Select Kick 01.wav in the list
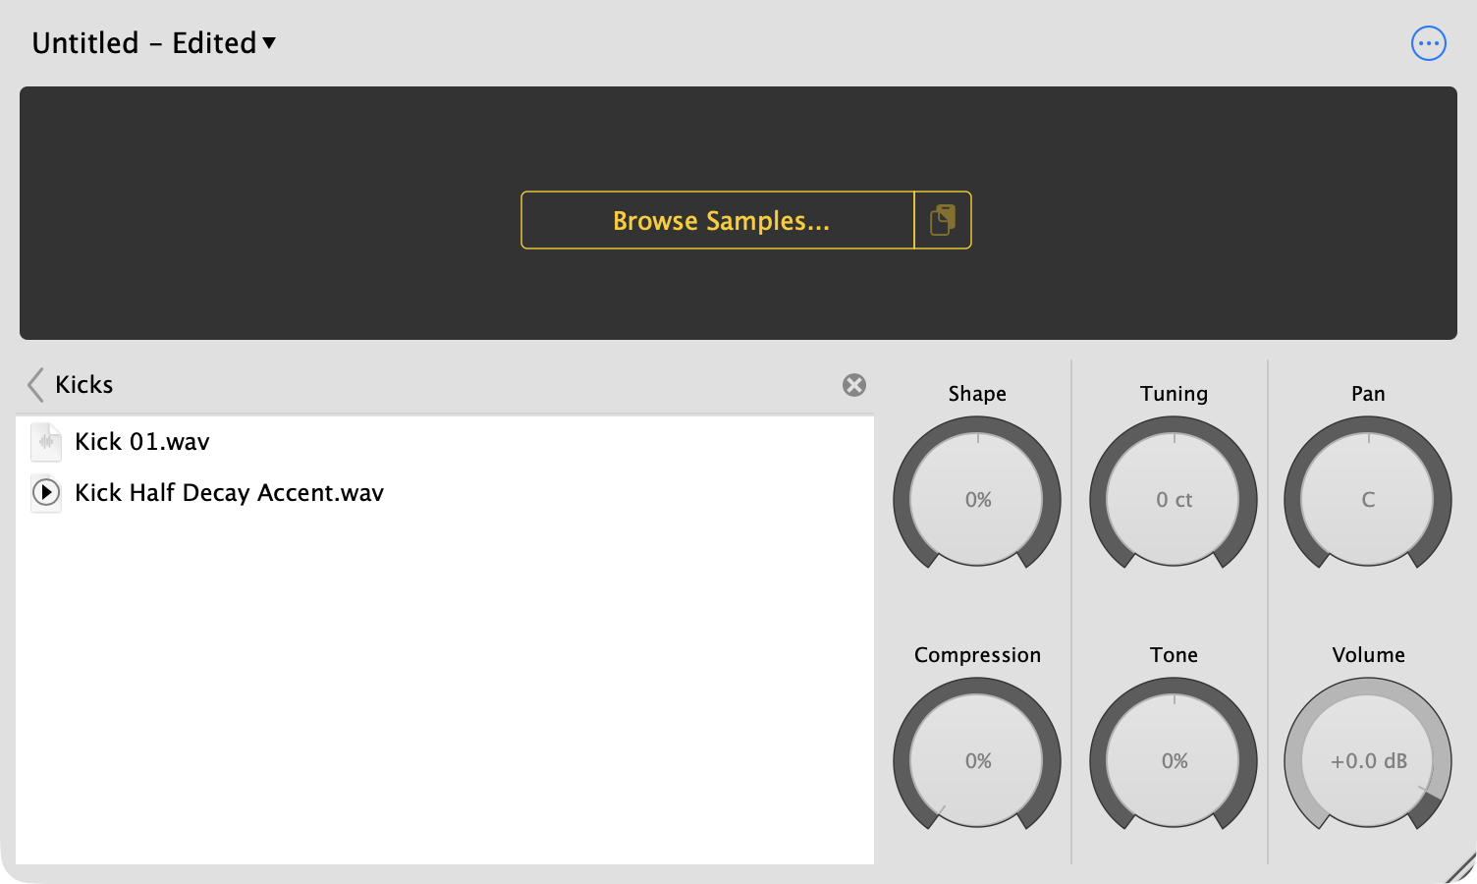Image resolution: width=1477 pixels, height=884 pixels. click(445, 442)
